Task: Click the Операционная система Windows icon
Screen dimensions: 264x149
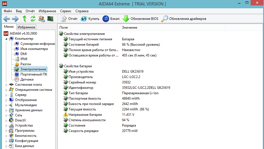Action: pos(11,90)
